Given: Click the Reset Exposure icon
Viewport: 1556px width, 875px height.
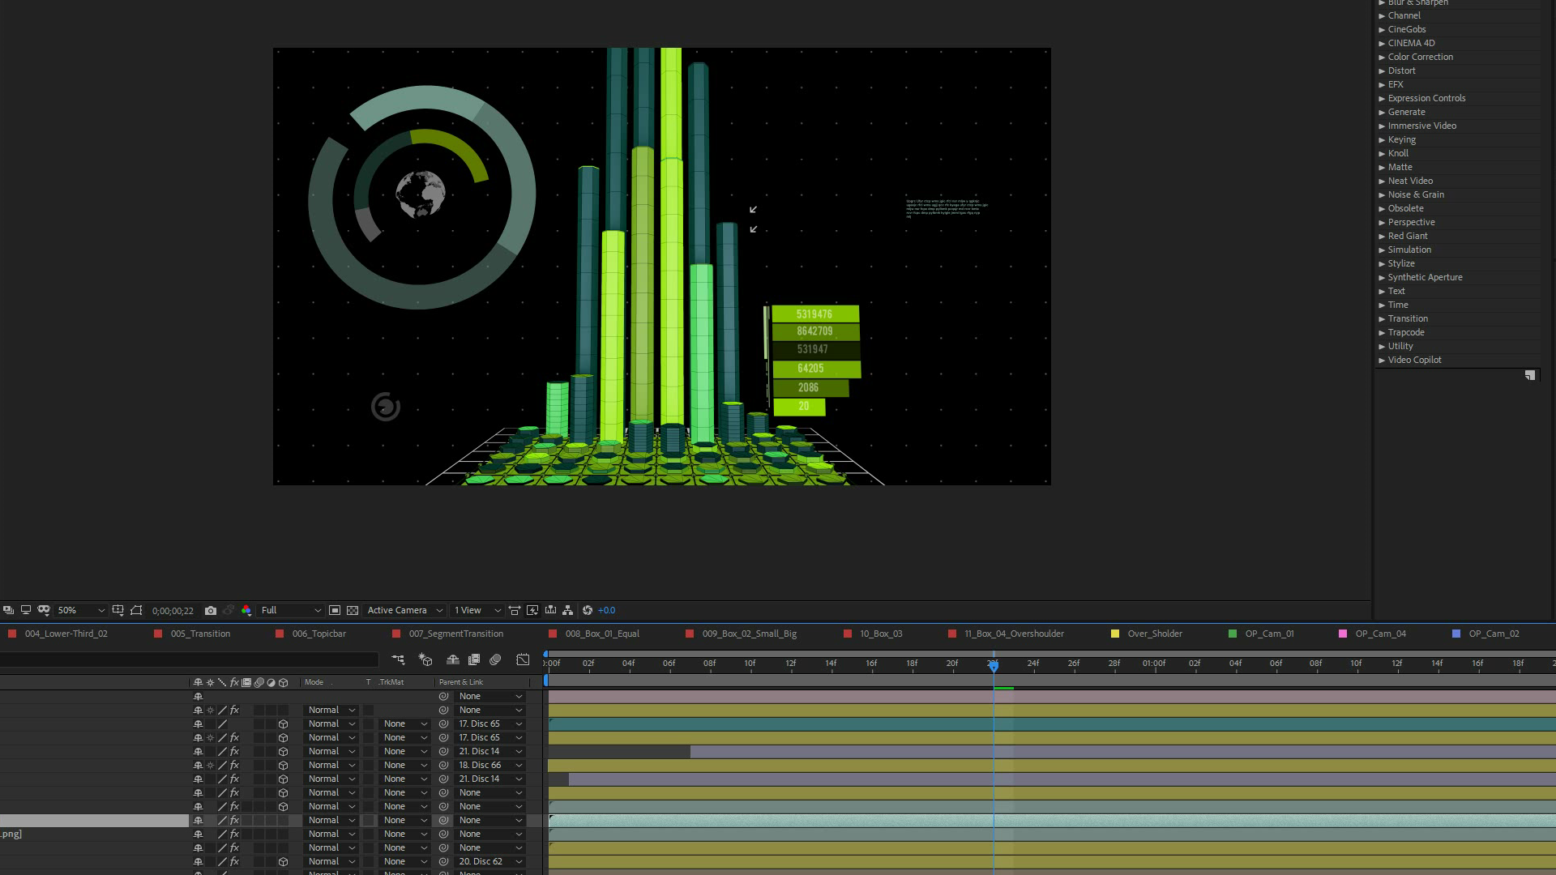Looking at the screenshot, I should tap(588, 611).
